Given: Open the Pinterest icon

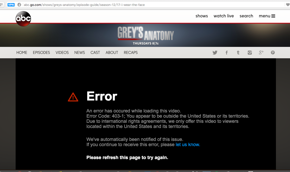Looking at the screenshot, I should (273, 53).
